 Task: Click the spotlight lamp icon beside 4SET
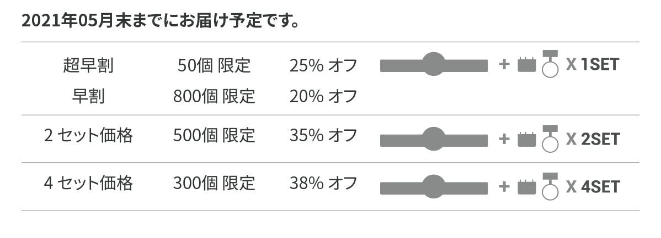(550, 185)
